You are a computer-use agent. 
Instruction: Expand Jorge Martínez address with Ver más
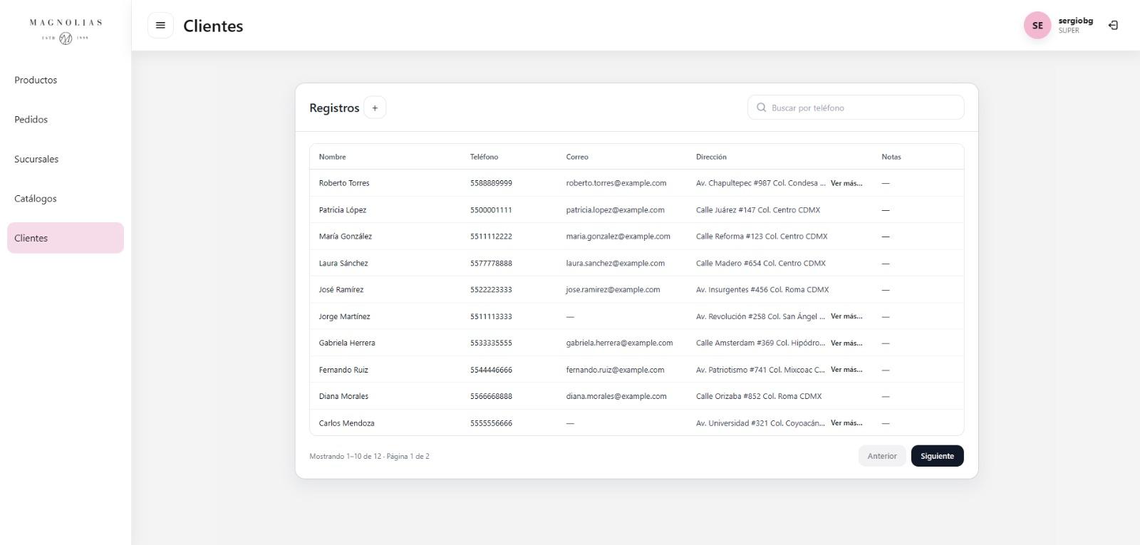(x=846, y=316)
